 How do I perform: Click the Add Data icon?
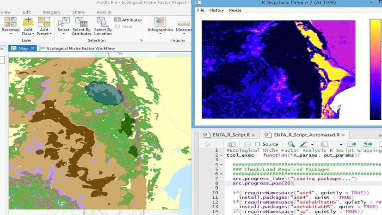coord(28,22)
